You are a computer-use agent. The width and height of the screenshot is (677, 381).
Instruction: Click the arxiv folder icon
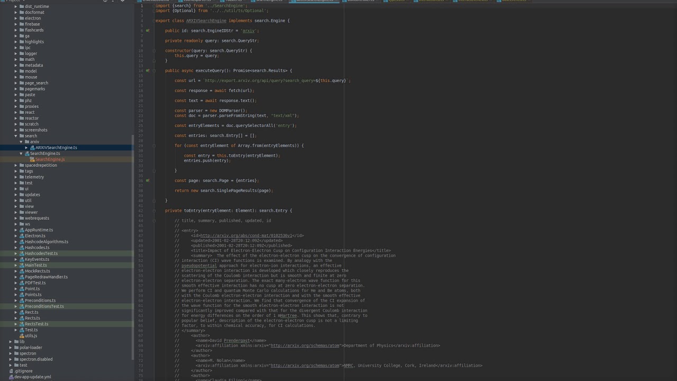pos(27,142)
